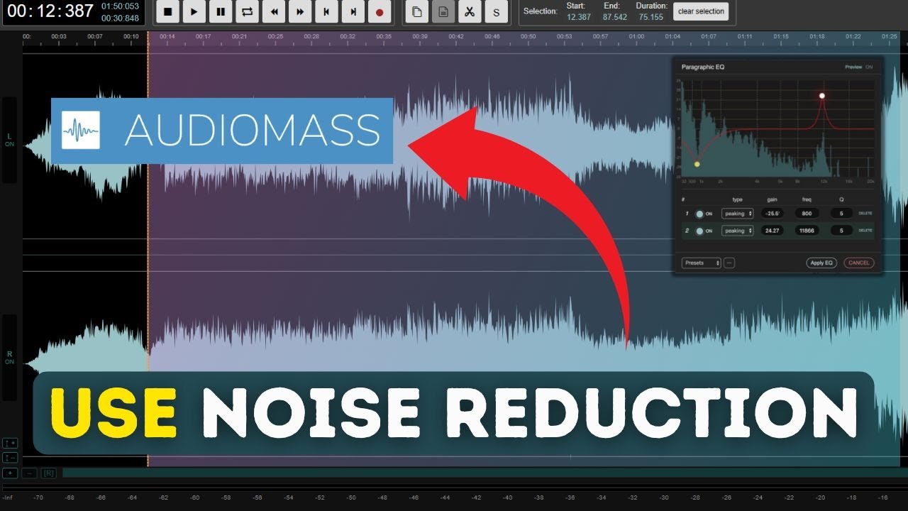Click the freq field showing 800
The height and width of the screenshot is (511, 908).
click(x=807, y=213)
